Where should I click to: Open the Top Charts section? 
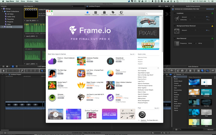[x=95, y=13]
